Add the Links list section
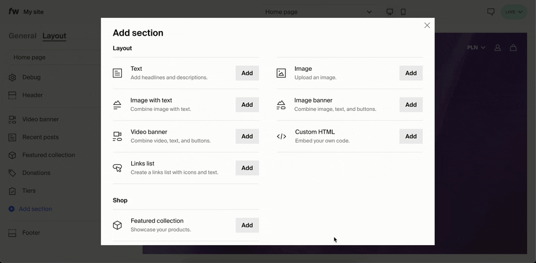This screenshot has height=263, width=536. tap(247, 168)
